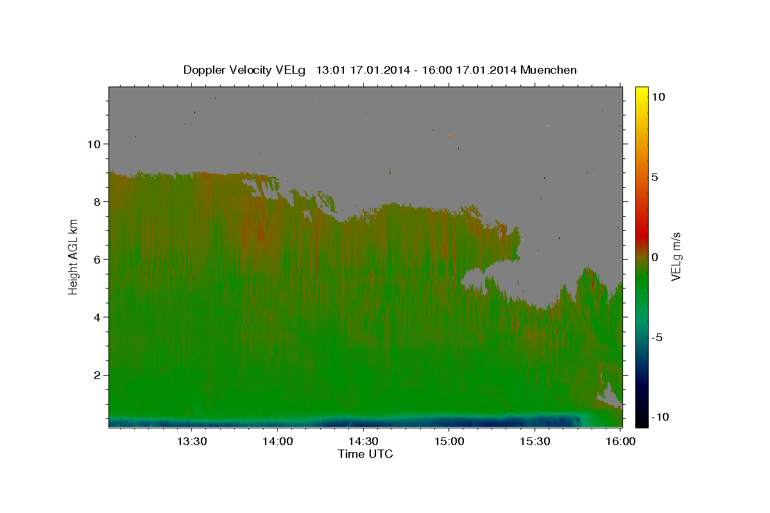Click the 15:30 time tick label
The width and height of the screenshot is (770, 513).
pos(535,441)
